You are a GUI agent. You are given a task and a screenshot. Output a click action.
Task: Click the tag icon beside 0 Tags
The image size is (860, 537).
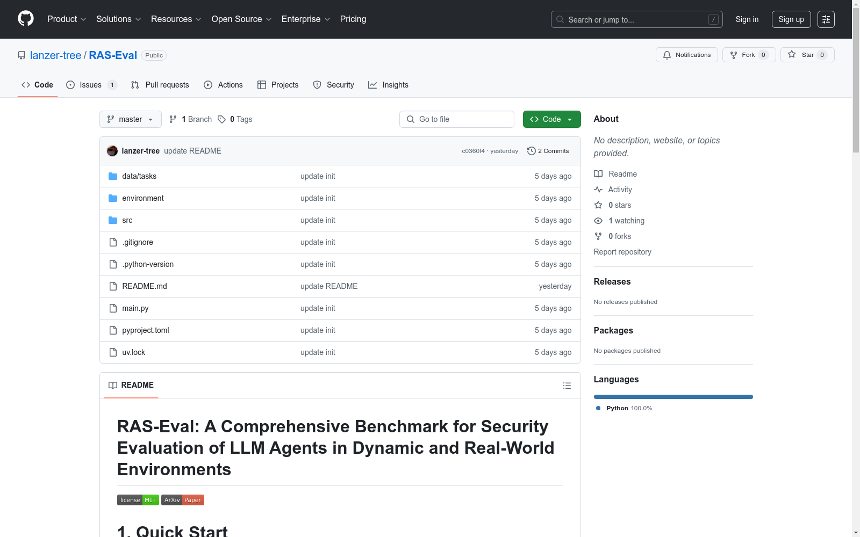221,119
